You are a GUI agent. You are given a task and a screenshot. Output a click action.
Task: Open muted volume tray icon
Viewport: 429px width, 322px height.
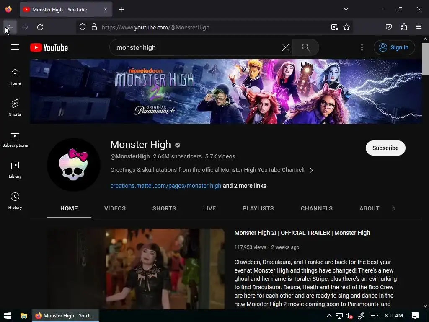coord(349,316)
